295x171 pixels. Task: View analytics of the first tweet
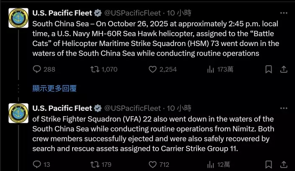pos(211,69)
